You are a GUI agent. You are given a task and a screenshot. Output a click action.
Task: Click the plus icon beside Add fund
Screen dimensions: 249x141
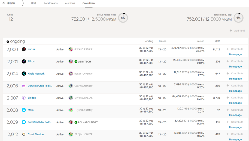click(231, 31)
